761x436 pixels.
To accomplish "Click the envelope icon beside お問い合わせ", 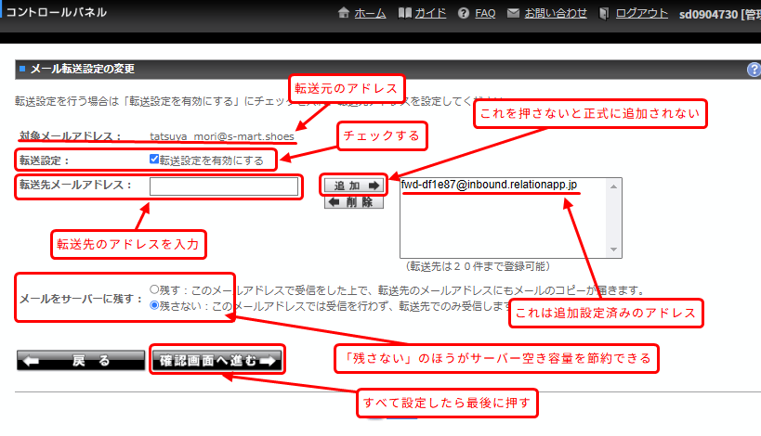I will [514, 13].
